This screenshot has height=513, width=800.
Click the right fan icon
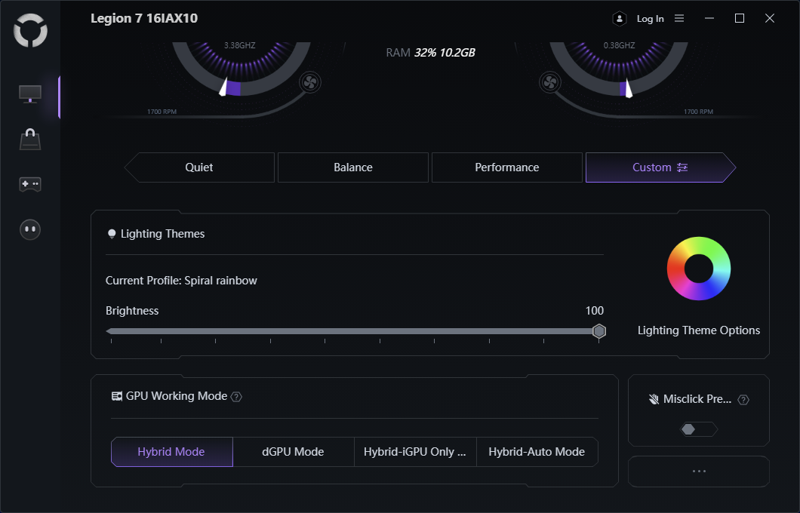point(550,82)
